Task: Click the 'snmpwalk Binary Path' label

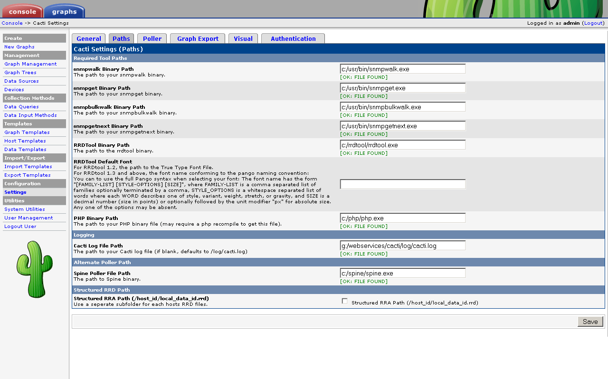Action: [104, 69]
